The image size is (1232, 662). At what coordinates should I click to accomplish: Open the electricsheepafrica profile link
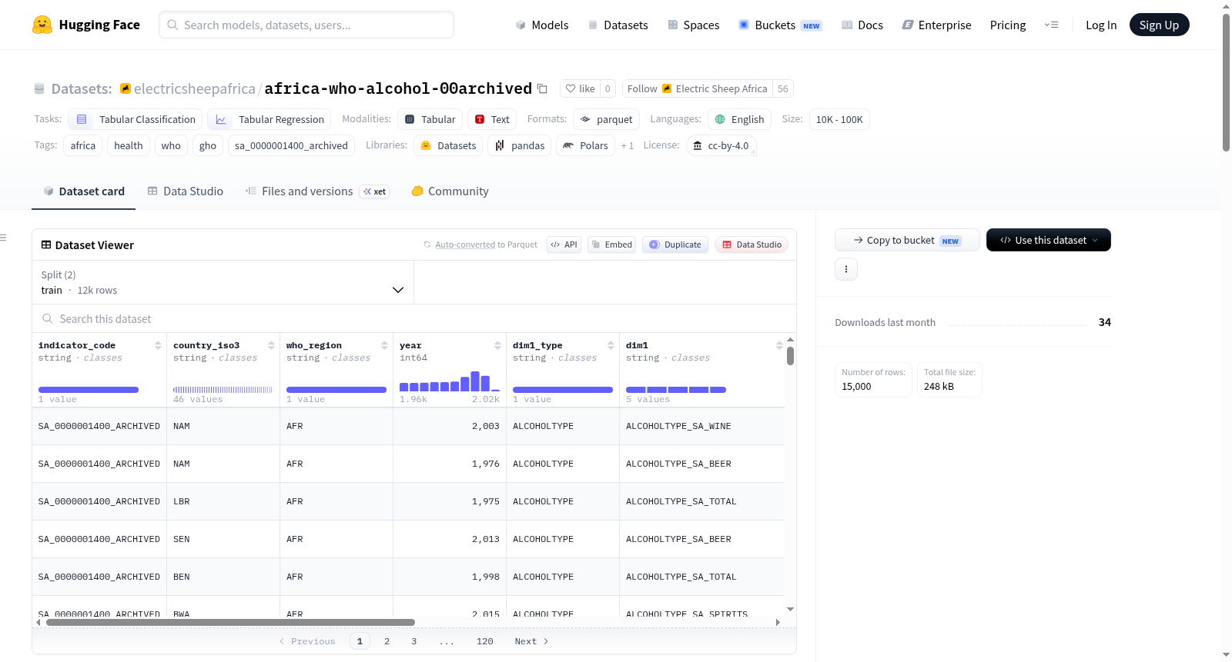[194, 88]
